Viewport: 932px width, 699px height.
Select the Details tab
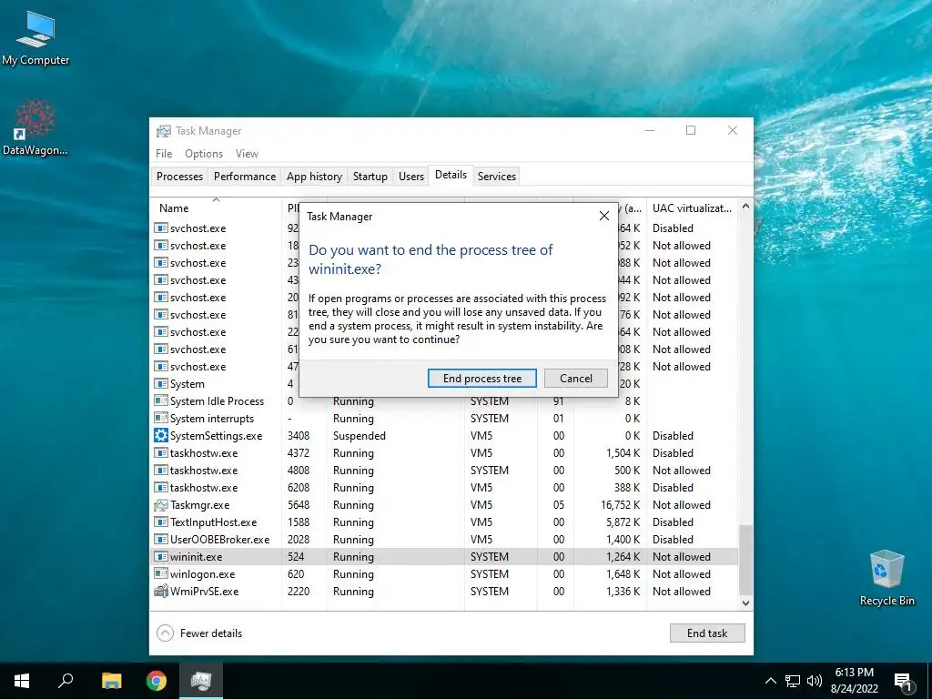(451, 175)
